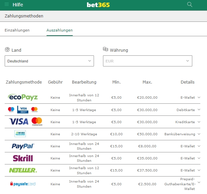The image size is (207, 194).
Task: Click the 2-10 Werktage processing time
Action: [84, 134]
